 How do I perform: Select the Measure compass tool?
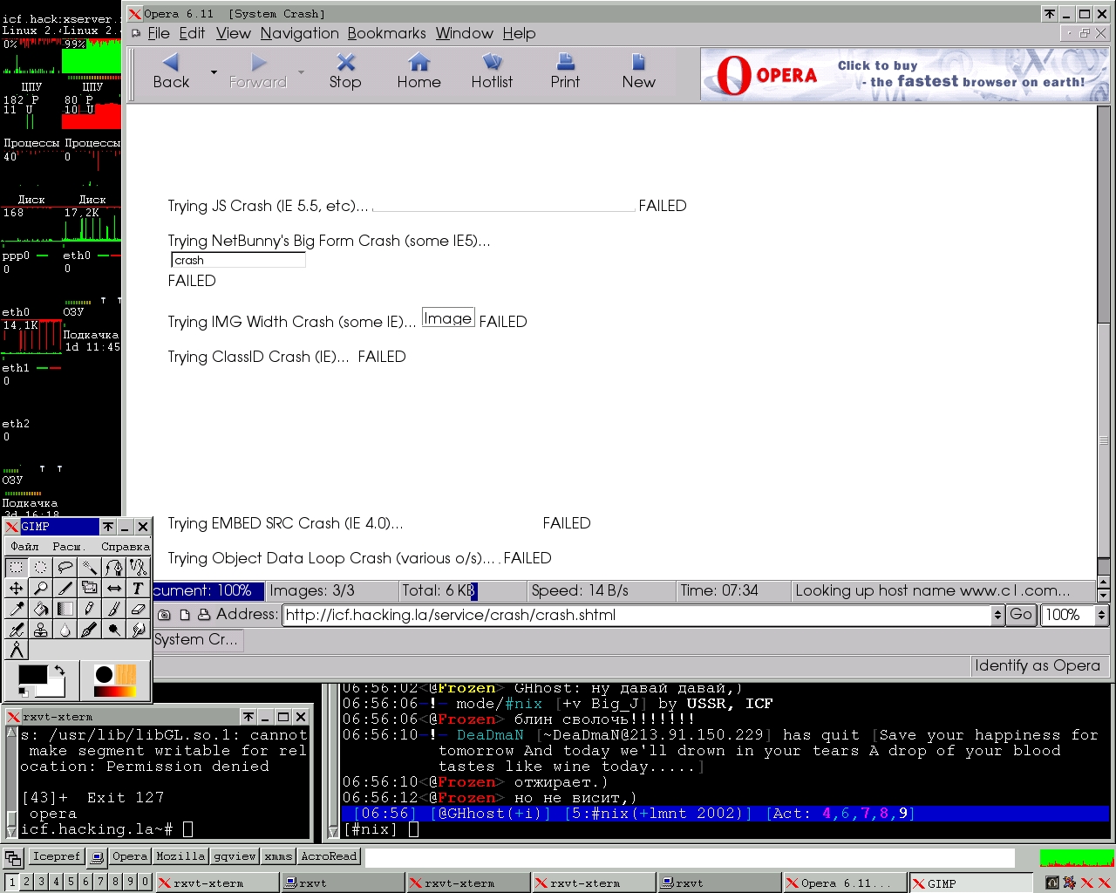[16, 651]
